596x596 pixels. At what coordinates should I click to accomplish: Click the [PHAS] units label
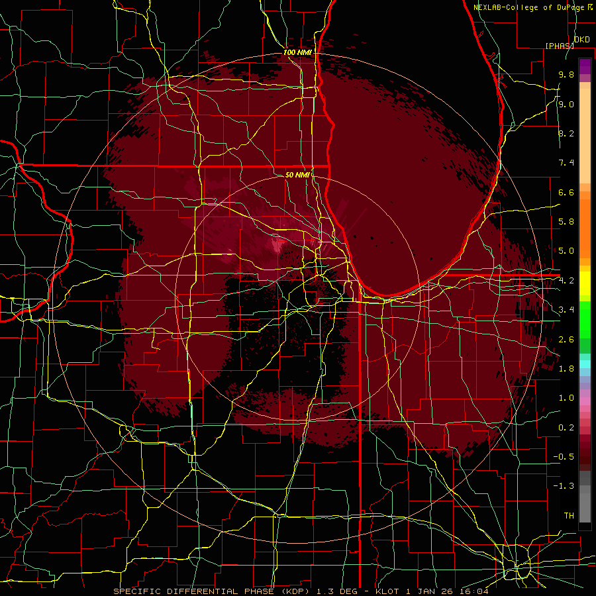(560, 46)
